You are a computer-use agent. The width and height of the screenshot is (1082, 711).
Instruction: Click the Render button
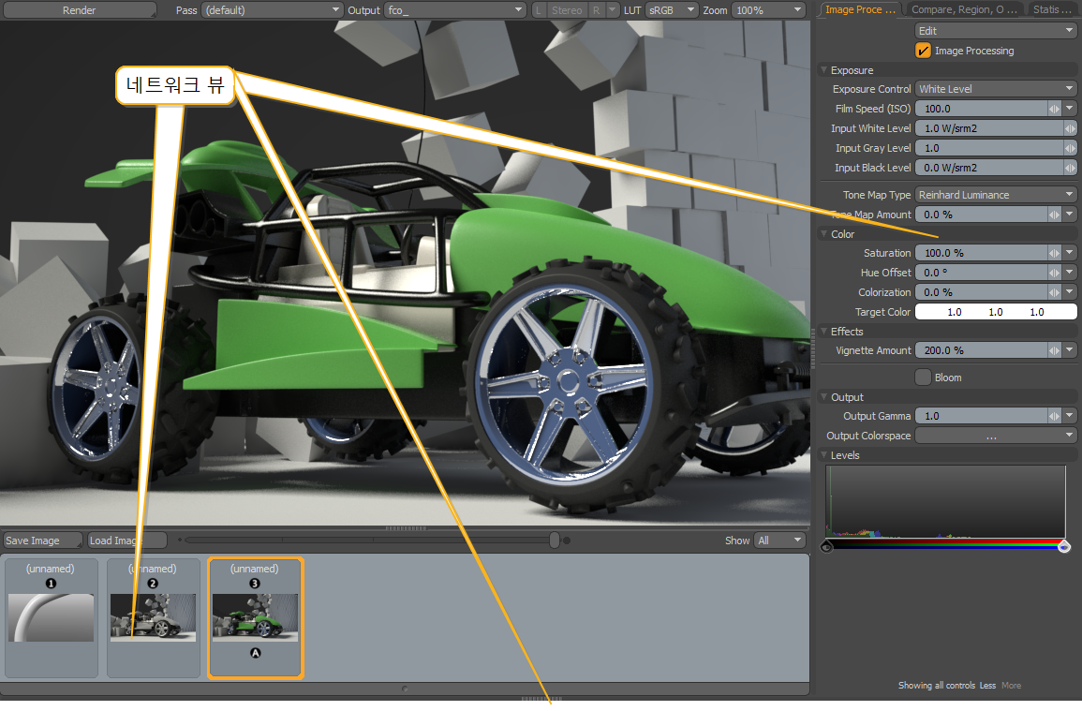(x=79, y=10)
